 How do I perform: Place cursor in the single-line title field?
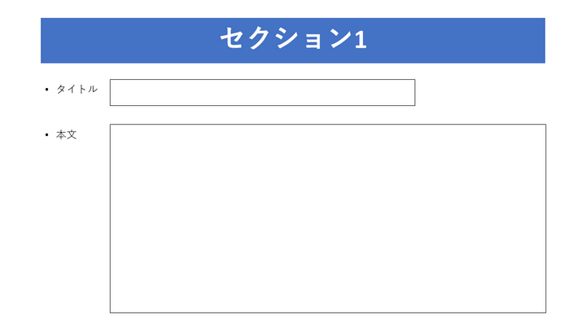[262, 92]
